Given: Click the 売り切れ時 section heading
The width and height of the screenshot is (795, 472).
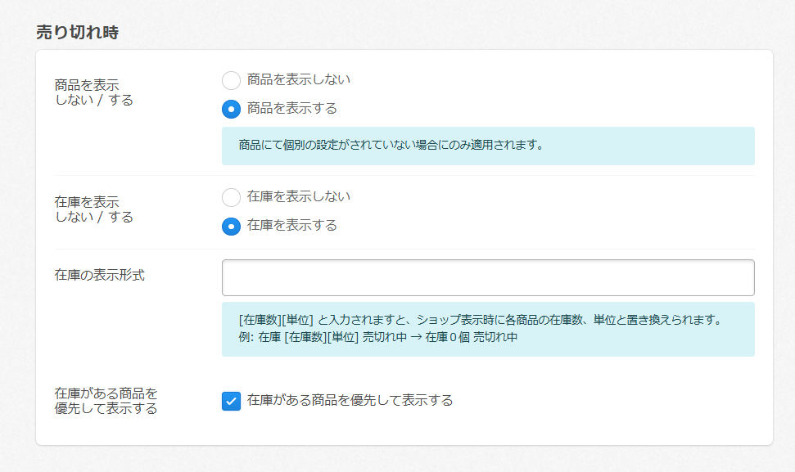Looking at the screenshot, I should [x=78, y=33].
